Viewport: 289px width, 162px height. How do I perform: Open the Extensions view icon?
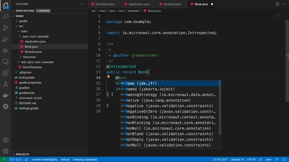[6, 73]
